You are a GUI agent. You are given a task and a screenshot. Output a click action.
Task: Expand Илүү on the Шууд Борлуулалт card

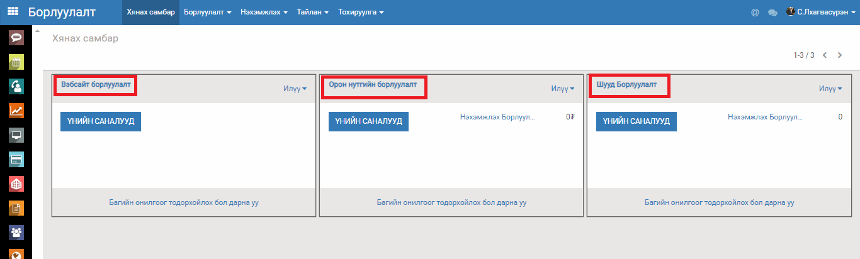(x=830, y=89)
